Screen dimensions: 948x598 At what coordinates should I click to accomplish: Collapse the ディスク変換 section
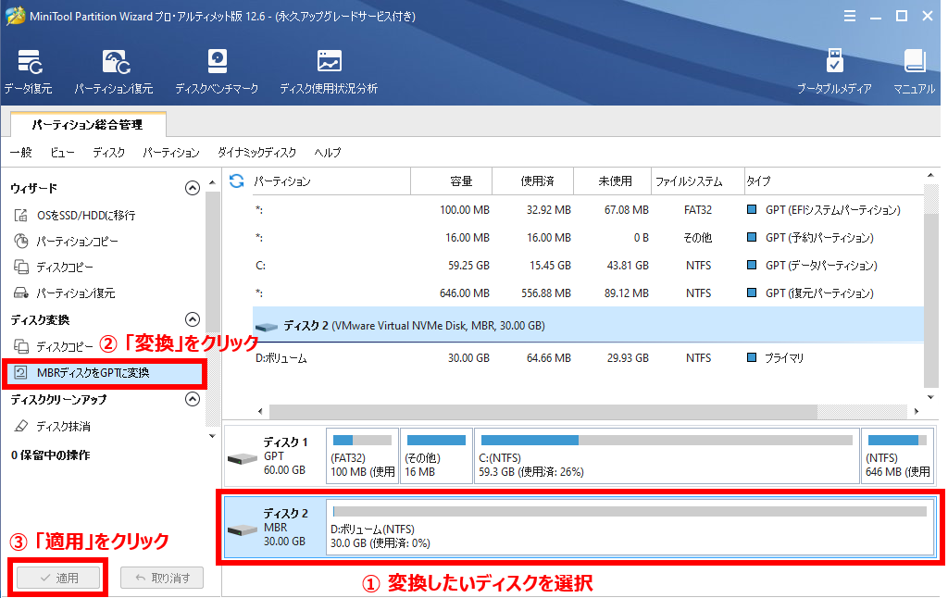[x=193, y=319]
